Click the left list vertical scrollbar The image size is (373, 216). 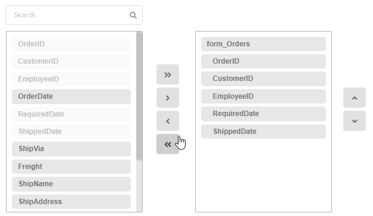click(139, 96)
